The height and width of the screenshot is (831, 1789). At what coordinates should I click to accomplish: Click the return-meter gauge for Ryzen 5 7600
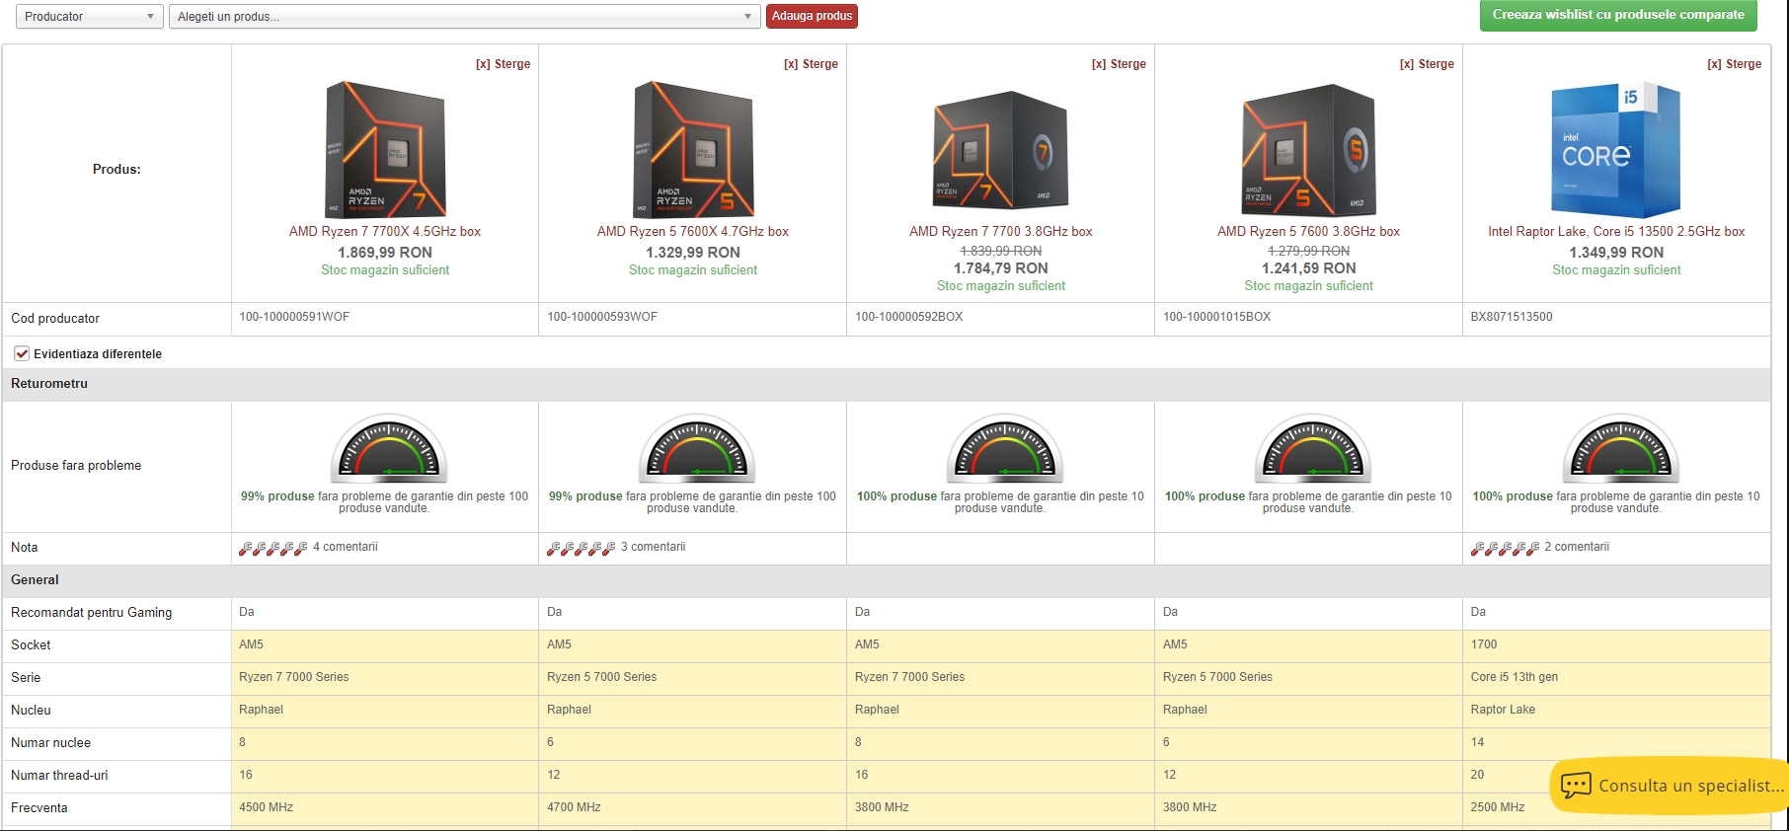coord(1313,449)
